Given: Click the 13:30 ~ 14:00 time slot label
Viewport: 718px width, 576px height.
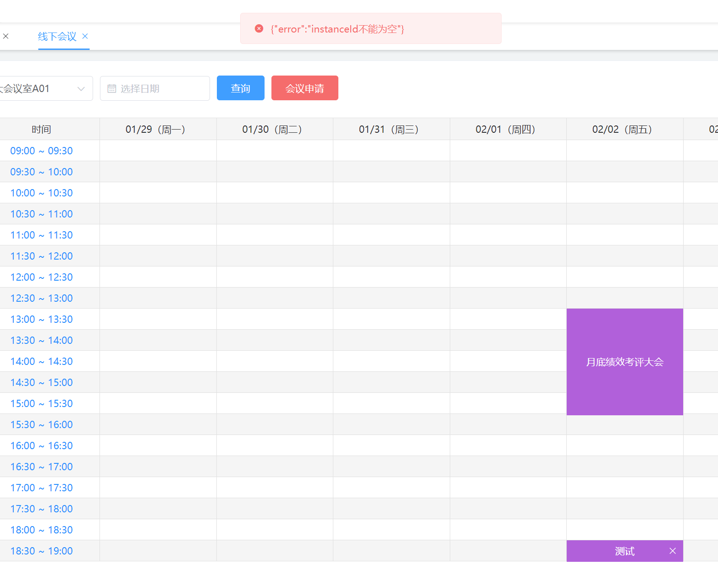Looking at the screenshot, I should point(41,340).
